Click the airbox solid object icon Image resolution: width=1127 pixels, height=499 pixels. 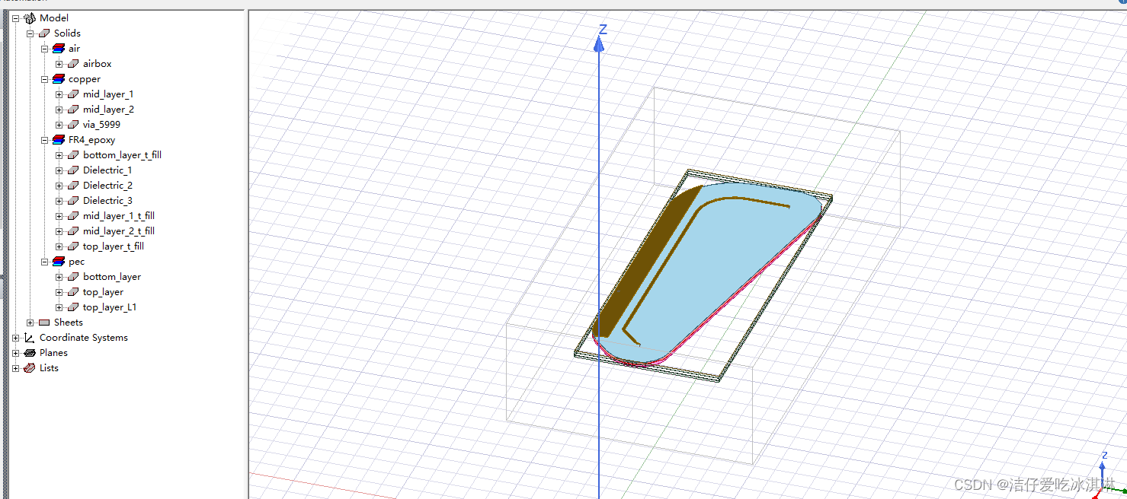tap(73, 64)
